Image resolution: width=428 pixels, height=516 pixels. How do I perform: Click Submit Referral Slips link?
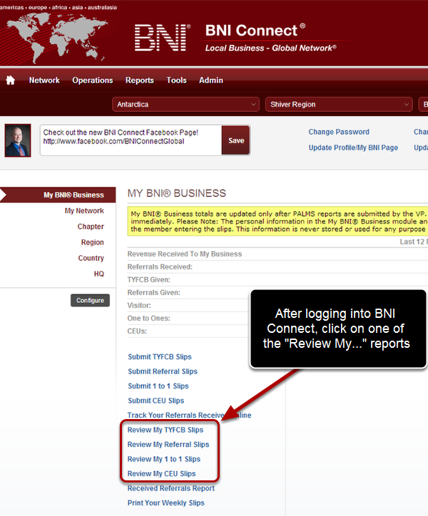pos(163,371)
